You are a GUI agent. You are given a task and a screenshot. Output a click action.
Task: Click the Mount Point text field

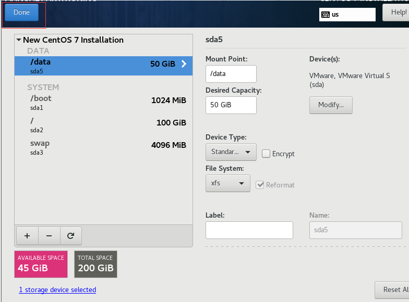point(231,74)
